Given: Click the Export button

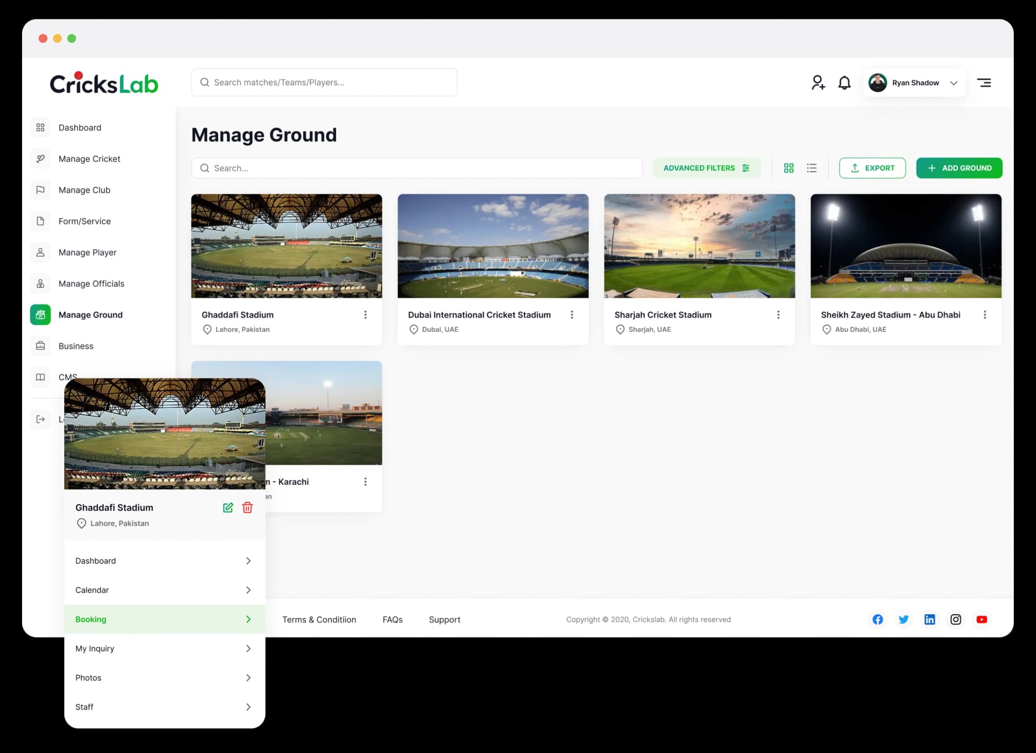Looking at the screenshot, I should [873, 168].
